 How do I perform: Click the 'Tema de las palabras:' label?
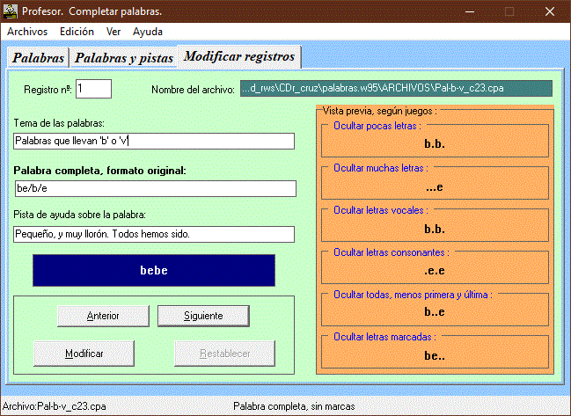pos(59,123)
